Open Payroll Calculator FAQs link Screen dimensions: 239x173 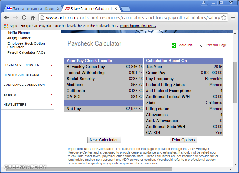26,52
